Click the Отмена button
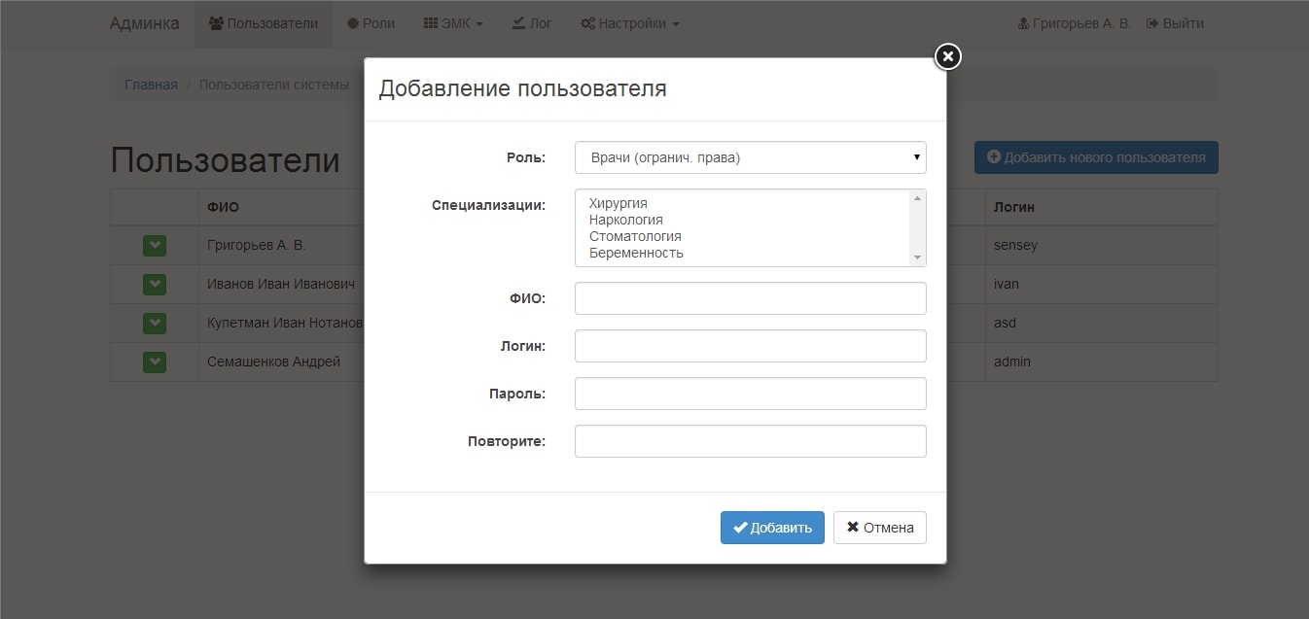 880,528
